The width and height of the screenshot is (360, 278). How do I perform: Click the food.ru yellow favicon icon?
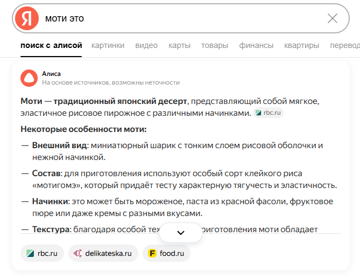click(x=152, y=253)
